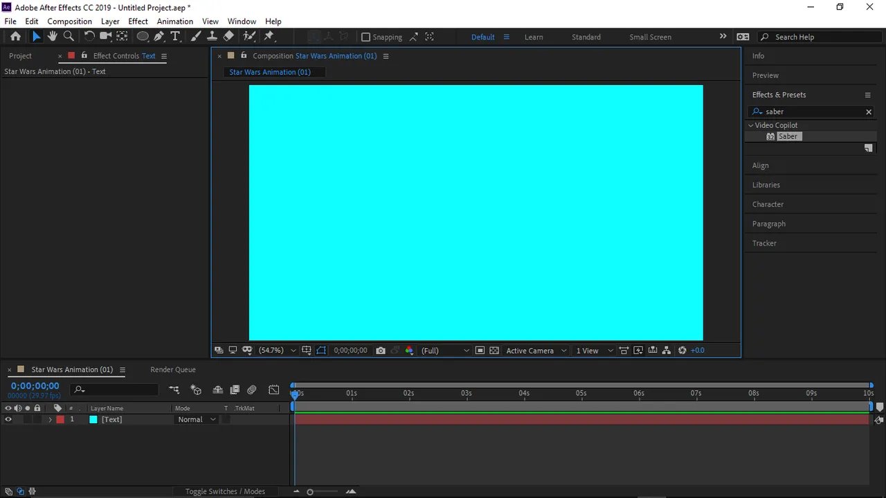Viewport: 886px width, 498px height.
Task: Select the Hand tool
Action: tap(52, 37)
